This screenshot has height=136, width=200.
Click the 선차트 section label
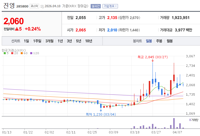tap(16, 41)
